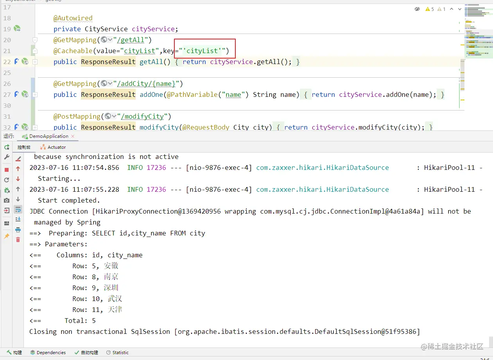Image resolution: width=493 pixels, height=360 pixels.
Task: Expand the folded modifyCity method on line 32
Action: pos(35,127)
